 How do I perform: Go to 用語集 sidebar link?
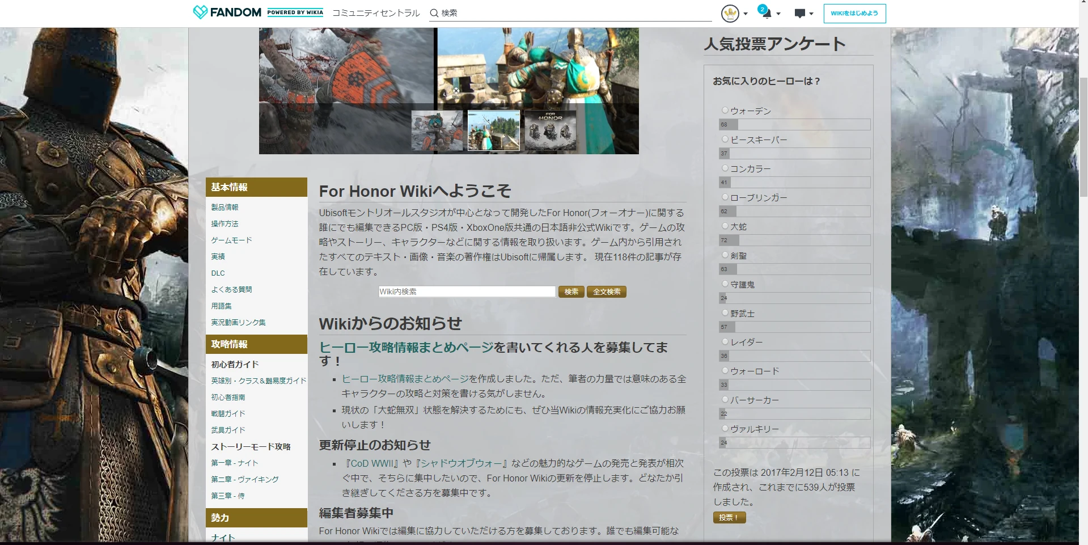coord(221,306)
